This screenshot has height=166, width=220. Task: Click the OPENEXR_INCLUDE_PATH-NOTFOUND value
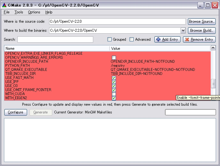(x=143, y=62)
